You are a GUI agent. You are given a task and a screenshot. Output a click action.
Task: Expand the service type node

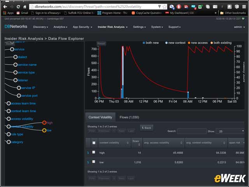[x=16, y=72]
